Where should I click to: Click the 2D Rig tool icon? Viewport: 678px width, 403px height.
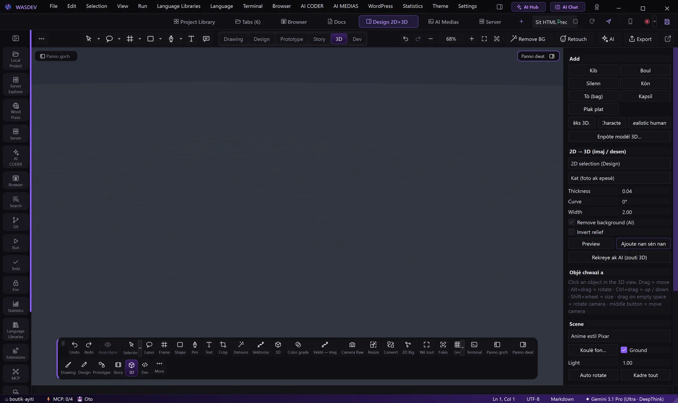pos(408,347)
